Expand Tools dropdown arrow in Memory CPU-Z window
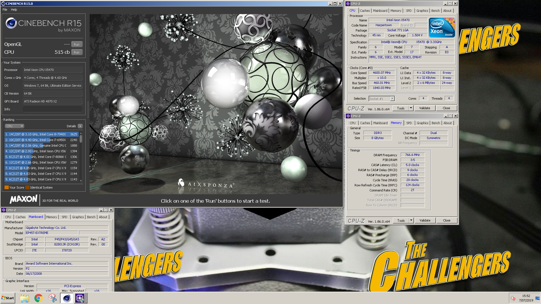541x304 pixels. (411, 220)
